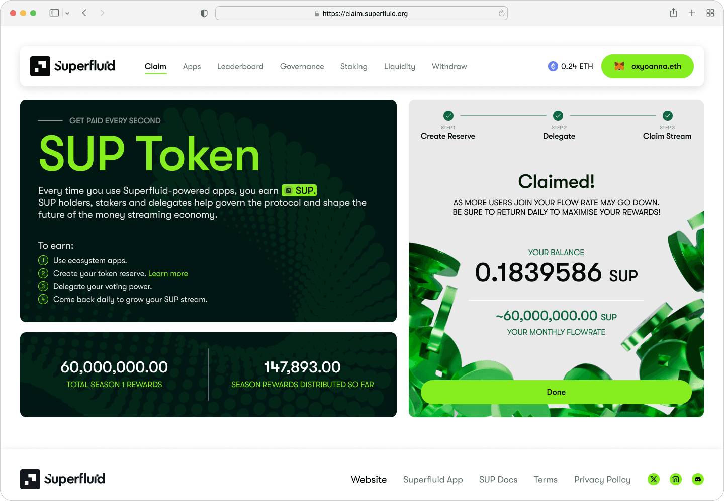The height and width of the screenshot is (501, 724).
Task: Click the 60,000,000.00 total season rewards figure
Action: (114, 367)
